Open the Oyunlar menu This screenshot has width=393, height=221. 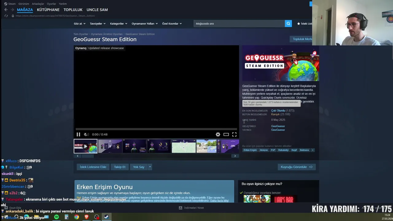click(51, 4)
